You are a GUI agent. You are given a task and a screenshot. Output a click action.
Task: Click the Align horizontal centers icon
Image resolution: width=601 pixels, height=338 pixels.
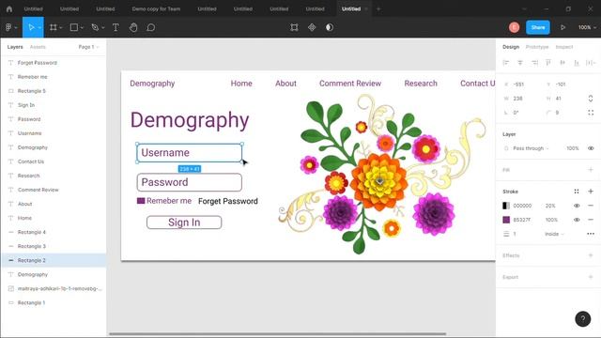[520, 63]
